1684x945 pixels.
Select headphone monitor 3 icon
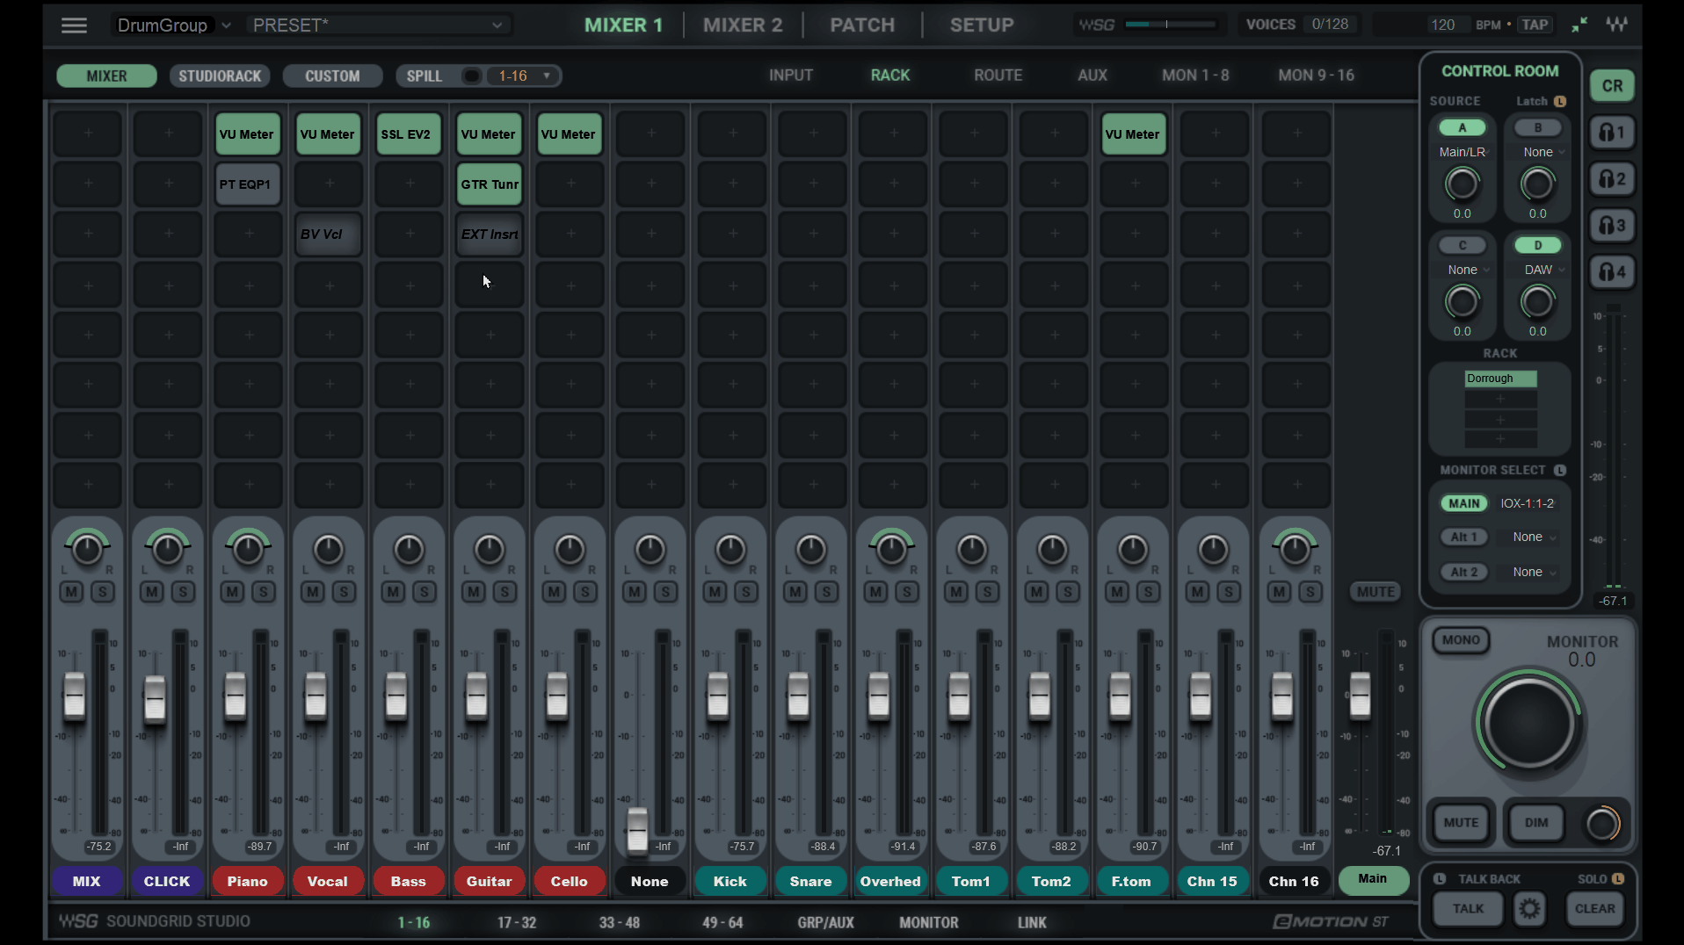[1612, 226]
